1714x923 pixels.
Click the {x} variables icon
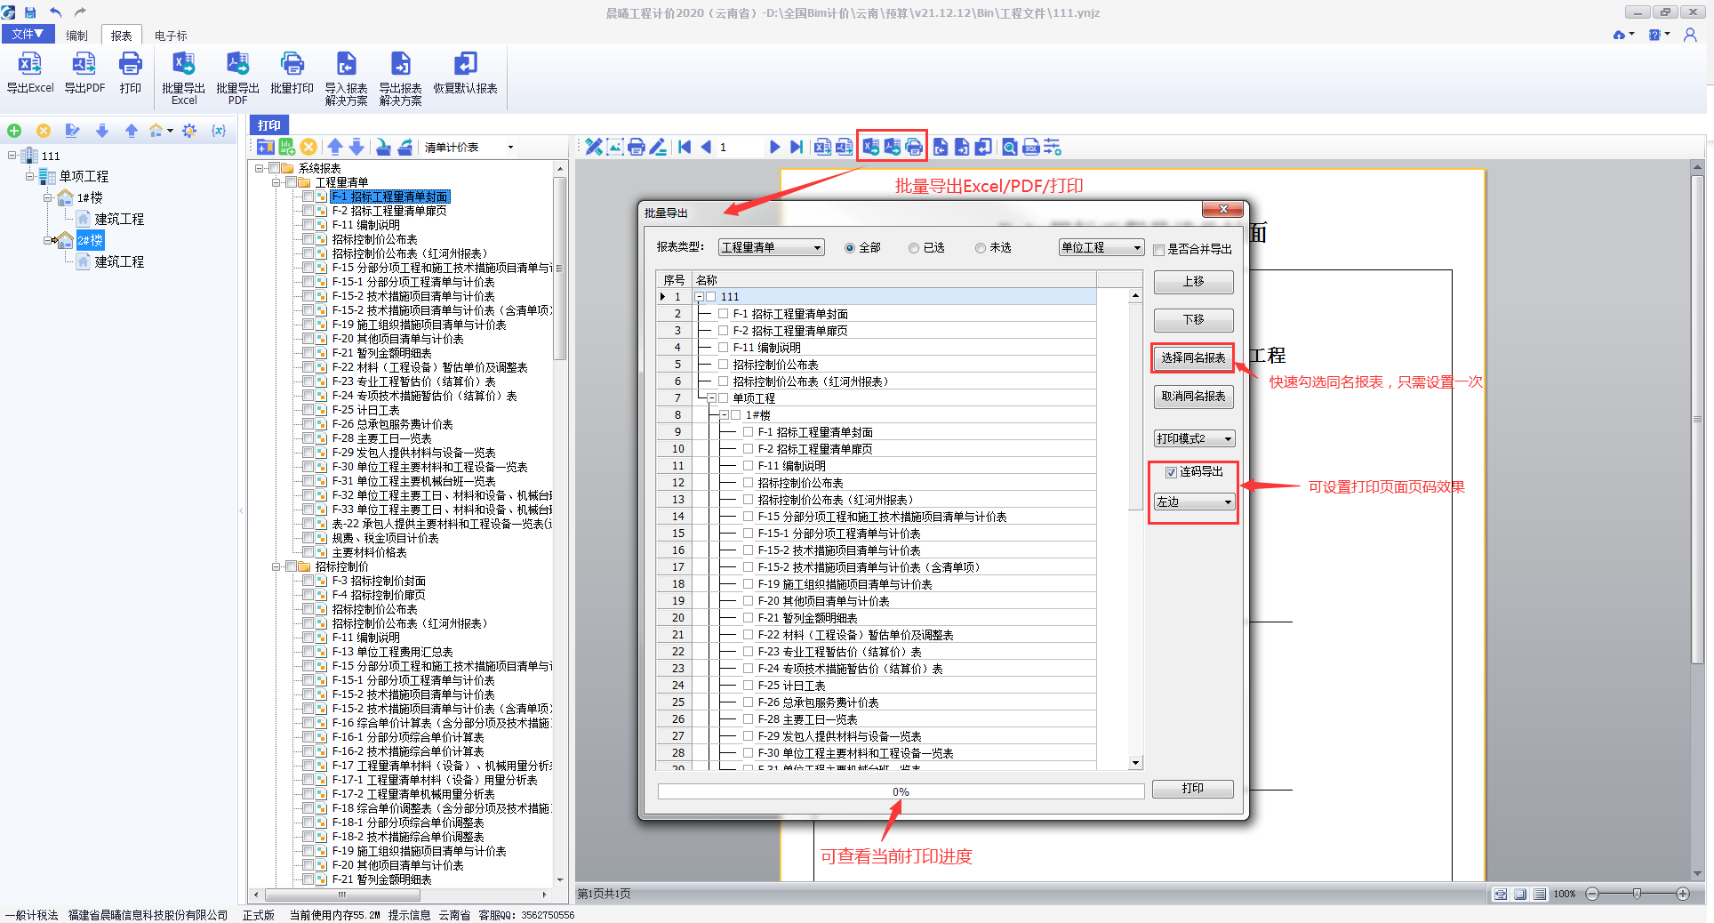[219, 131]
